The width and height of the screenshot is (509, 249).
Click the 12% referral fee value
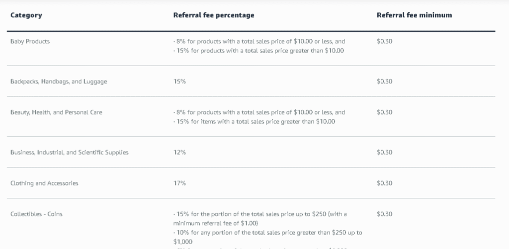tap(179, 153)
